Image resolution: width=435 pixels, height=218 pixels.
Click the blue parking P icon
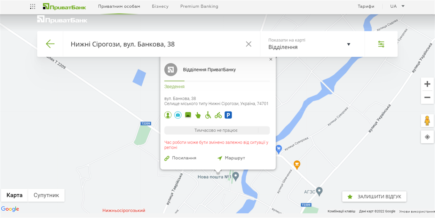tap(228, 115)
